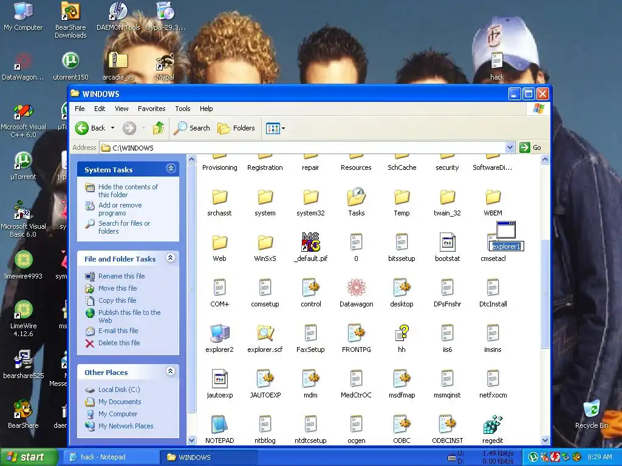The image size is (622, 466).
Task: Click the Up folder toolbar icon
Action: [x=159, y=128]
